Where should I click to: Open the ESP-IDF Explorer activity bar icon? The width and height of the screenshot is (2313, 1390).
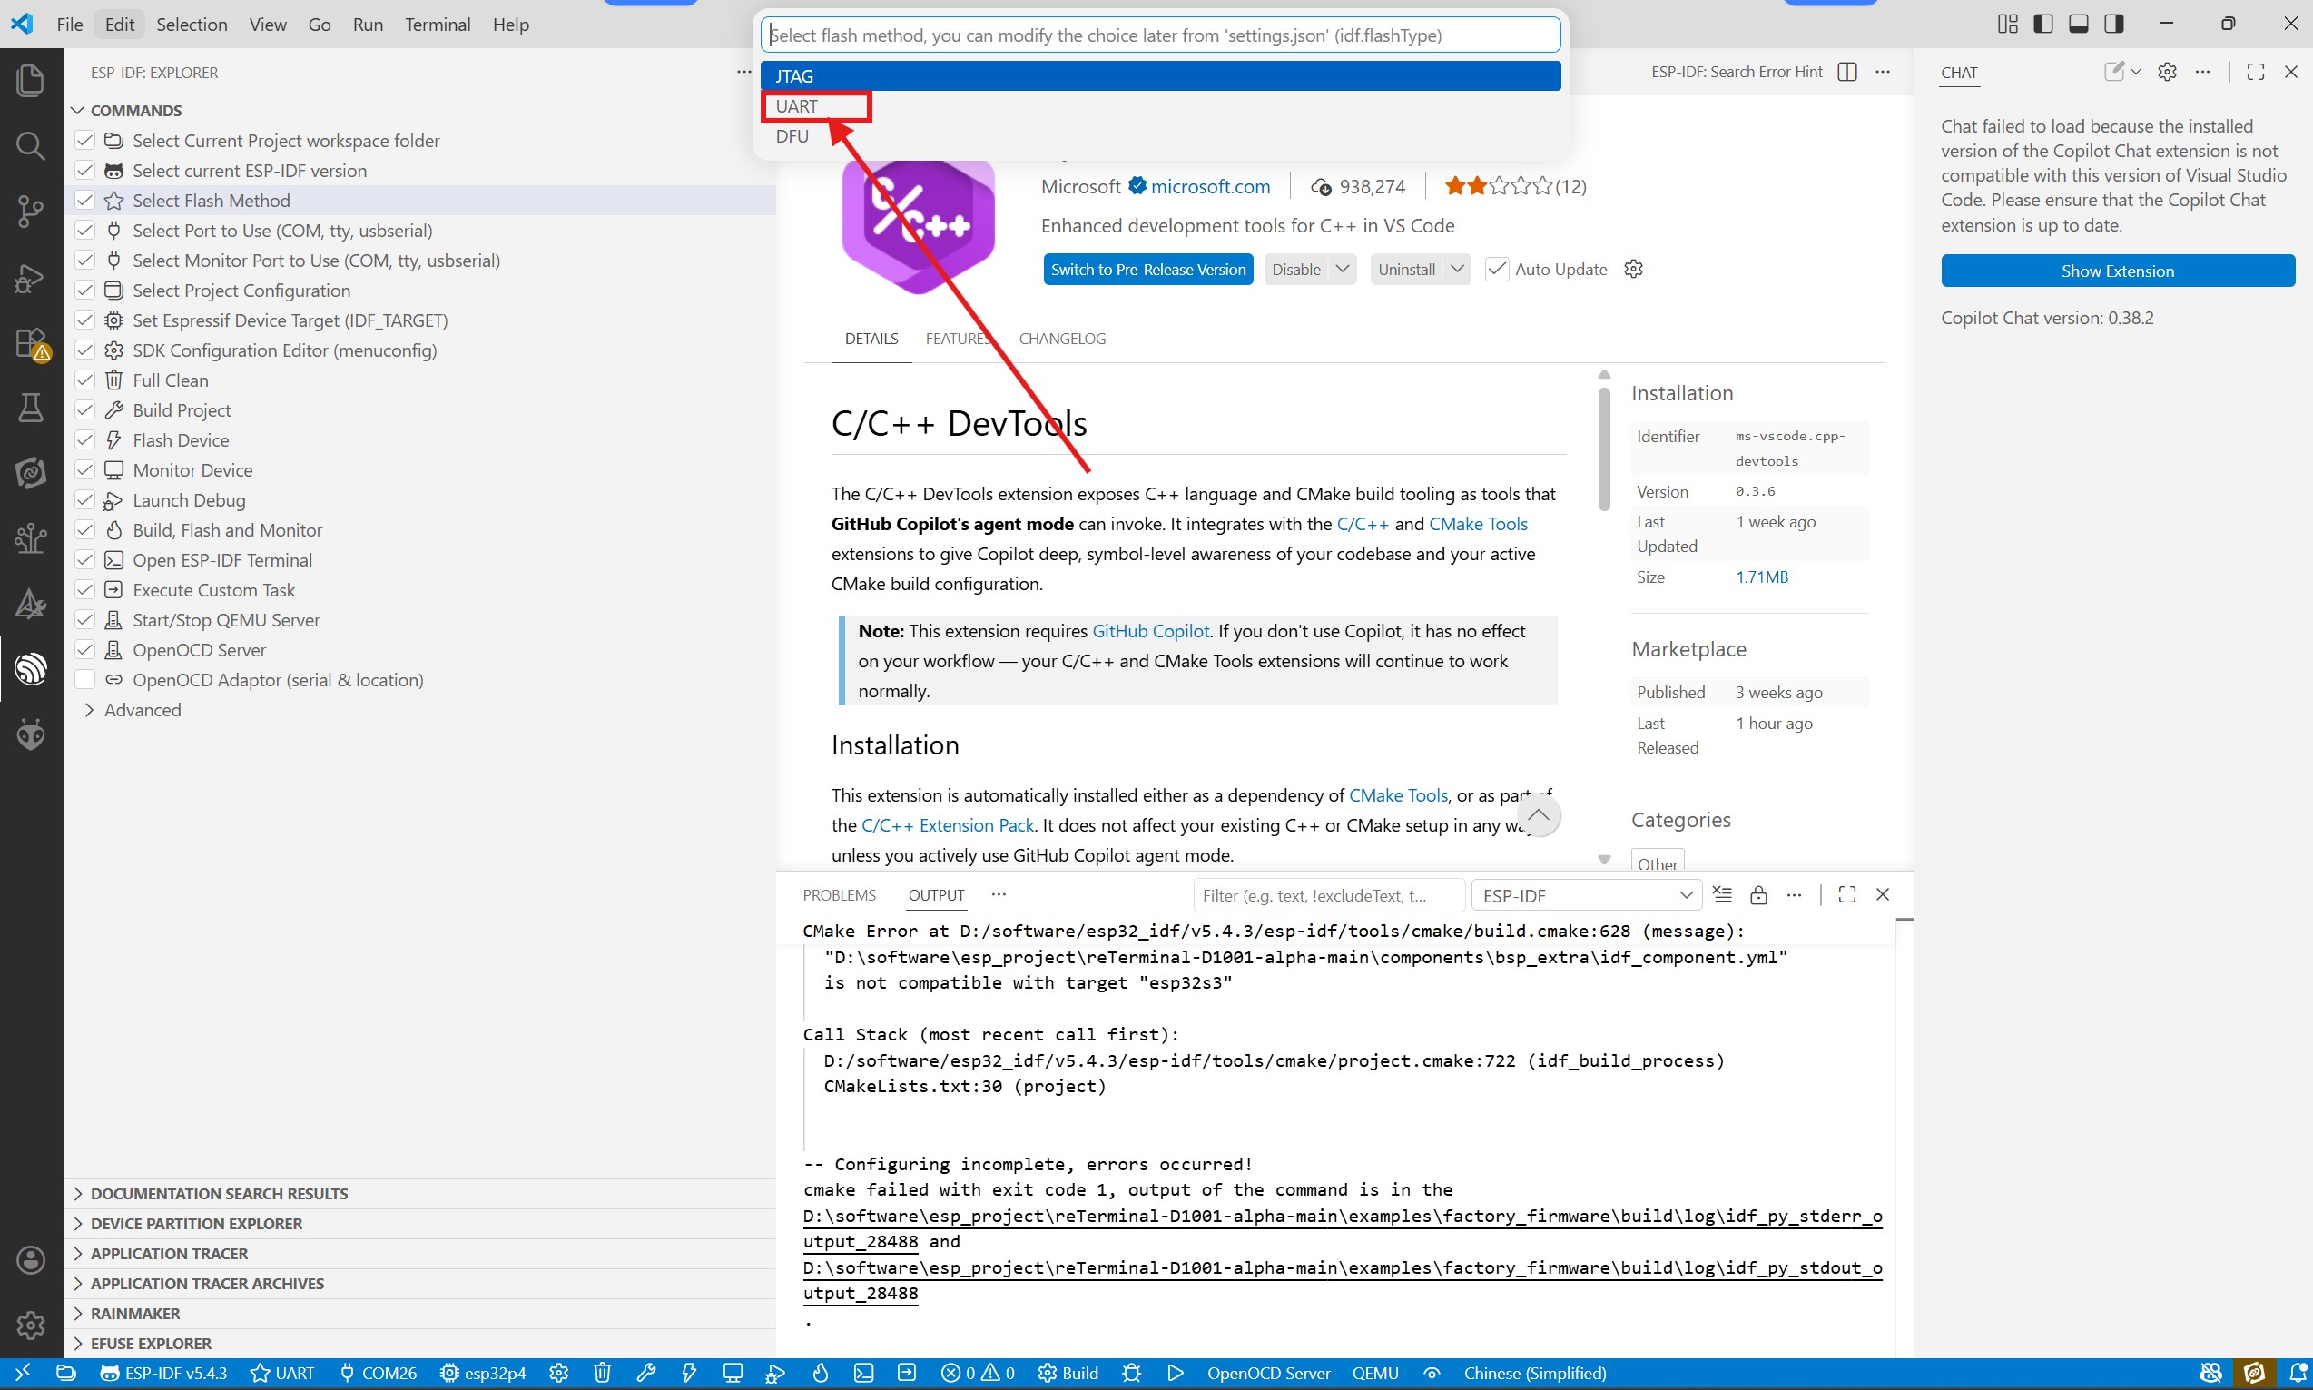pyautogui.click(x=31, y=669)
